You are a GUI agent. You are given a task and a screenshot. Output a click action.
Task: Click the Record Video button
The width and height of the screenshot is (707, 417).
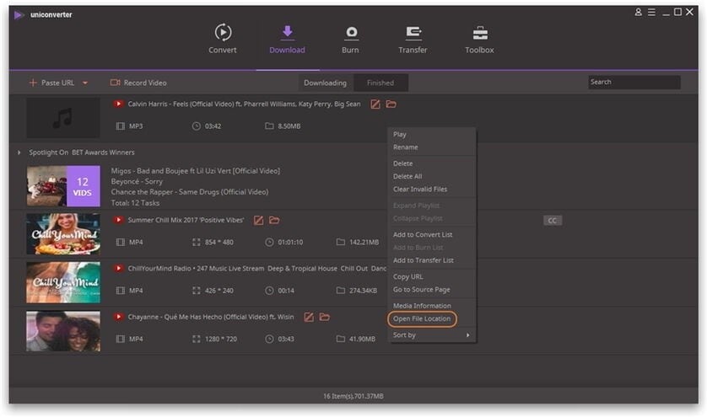[138, 83]
